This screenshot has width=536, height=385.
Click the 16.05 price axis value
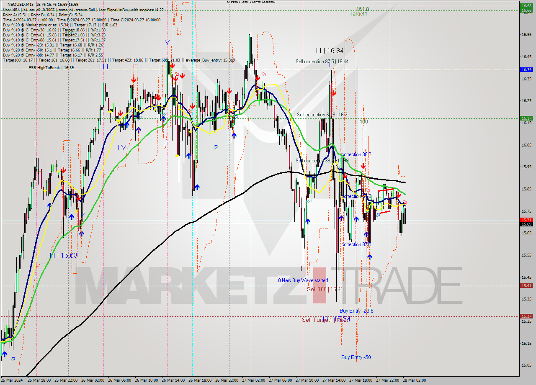click(527, 145)
